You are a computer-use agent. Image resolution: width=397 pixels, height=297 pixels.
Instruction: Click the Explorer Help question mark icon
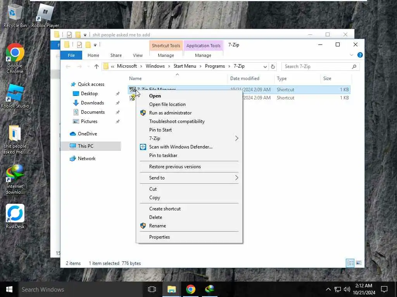click(x=360, y=55)
